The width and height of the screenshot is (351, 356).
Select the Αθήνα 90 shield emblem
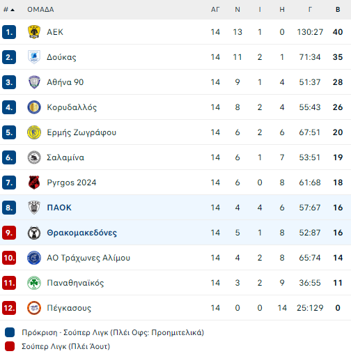34,82
